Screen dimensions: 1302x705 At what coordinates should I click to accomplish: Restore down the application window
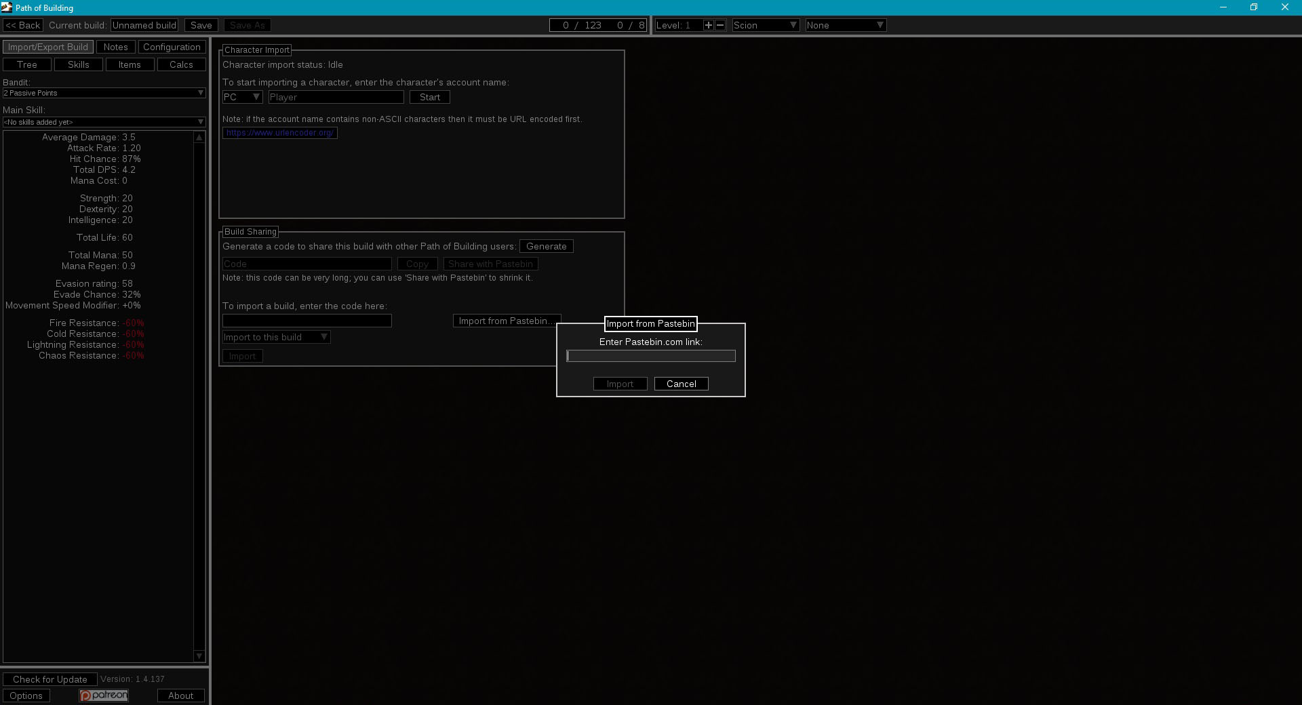tap(1254, 7)
